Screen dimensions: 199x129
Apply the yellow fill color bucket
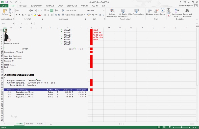pos(35,15)
